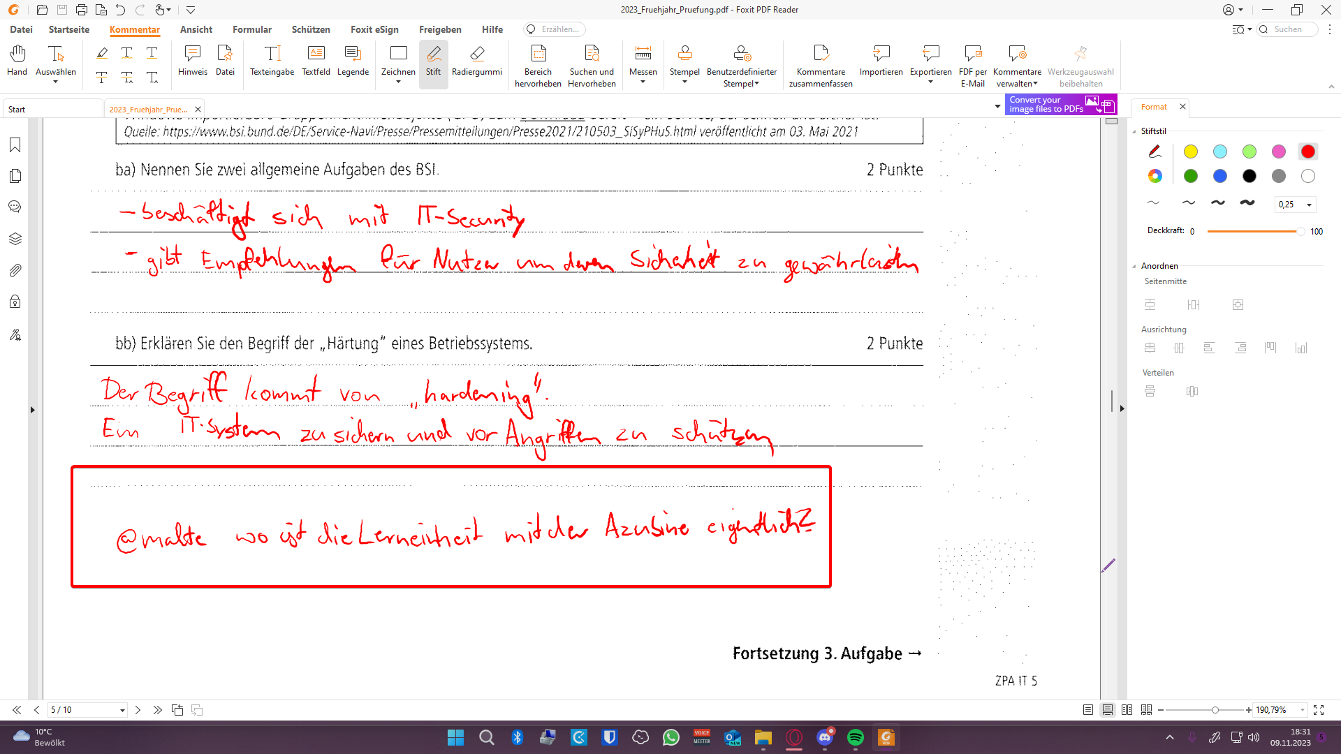Switch to two-page facing view
The image size is (1341, 754).
click(x=1127, y=710)
